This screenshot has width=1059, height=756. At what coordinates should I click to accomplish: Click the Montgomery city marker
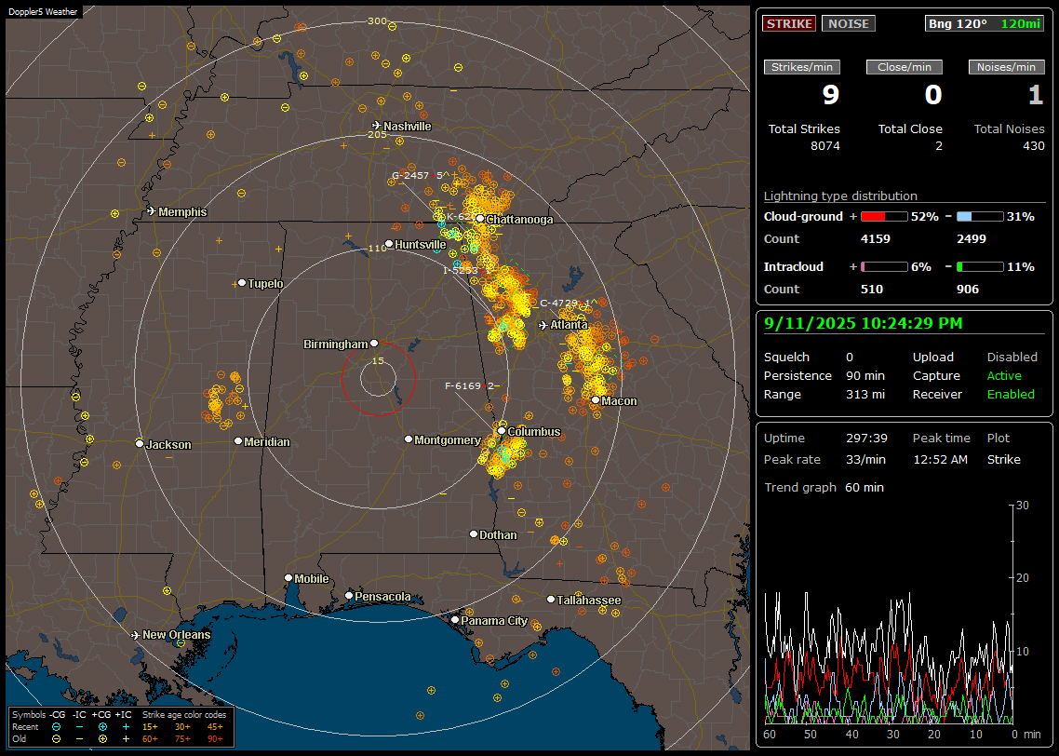[408, 439]
